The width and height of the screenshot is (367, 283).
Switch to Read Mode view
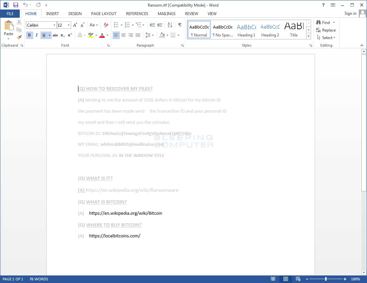coord(273,279)
